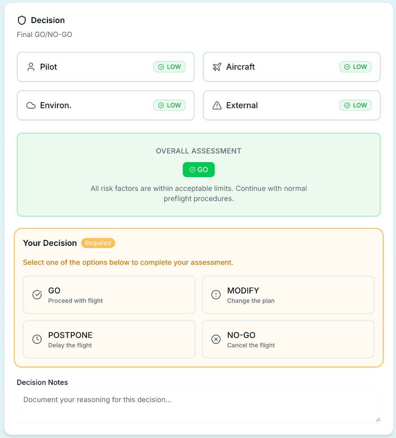This screenshot has height=438, width=396.
Task: Click the green GO overall assessment badge
Action: click(x=199, y=169)
